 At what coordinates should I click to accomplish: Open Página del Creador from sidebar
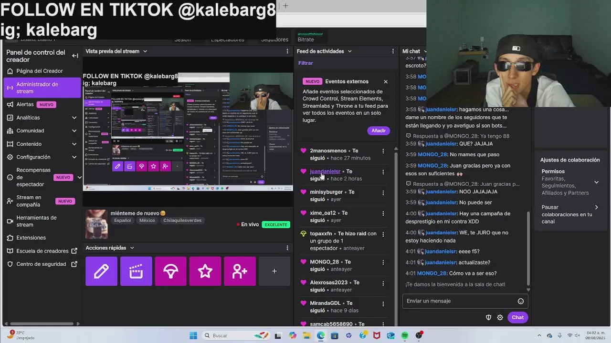(x=39, y=71)
